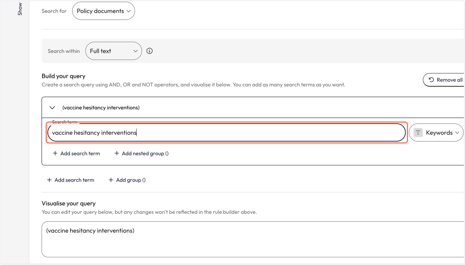Click Add nested group ()
The image size is (465, 265).
click(x=141, y=153)
